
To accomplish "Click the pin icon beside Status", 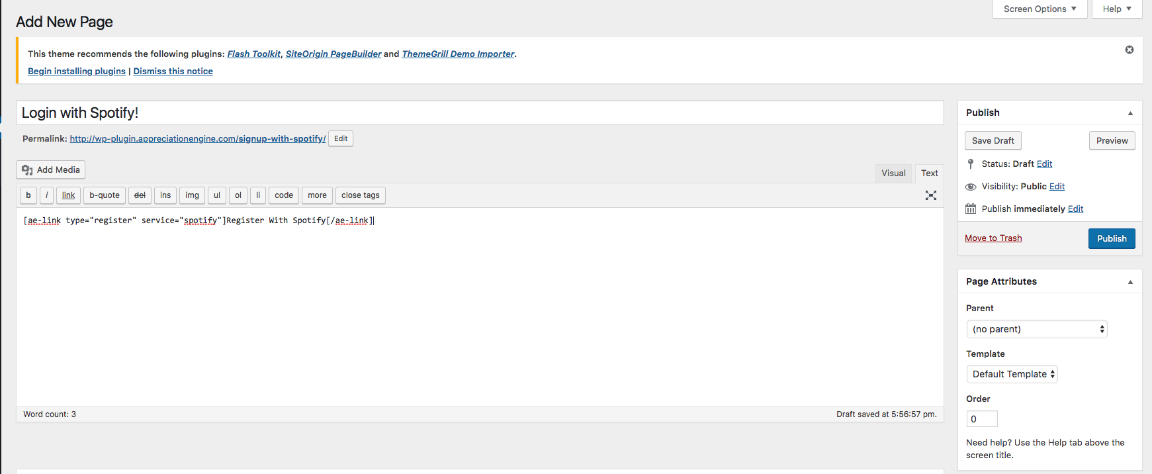I will [971, 164].
